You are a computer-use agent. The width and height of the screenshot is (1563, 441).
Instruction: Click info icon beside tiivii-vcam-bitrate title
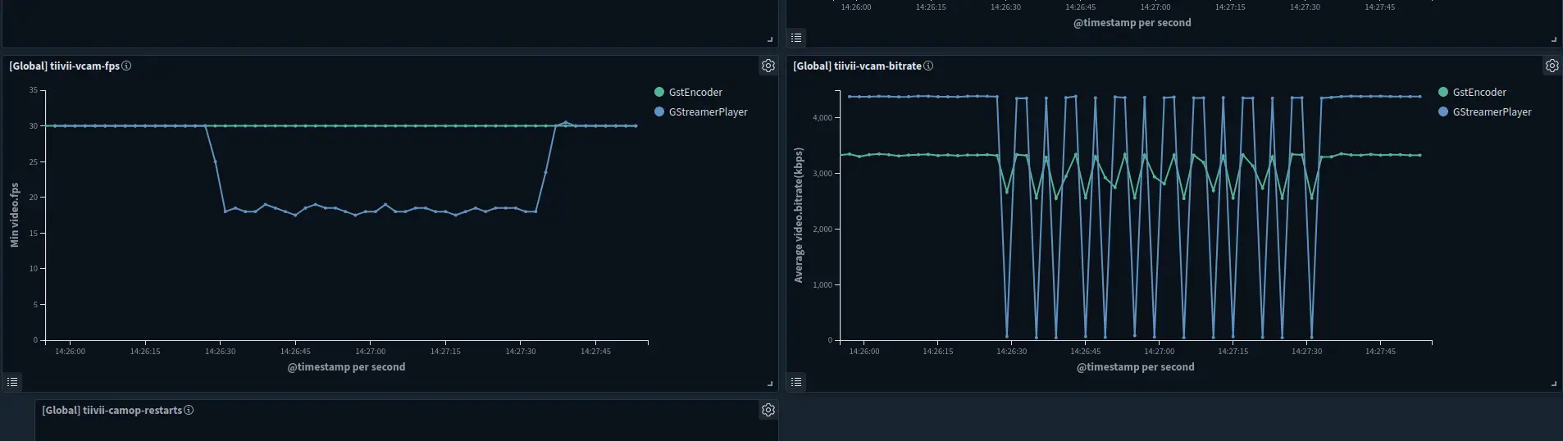click(x=928, y=66)
